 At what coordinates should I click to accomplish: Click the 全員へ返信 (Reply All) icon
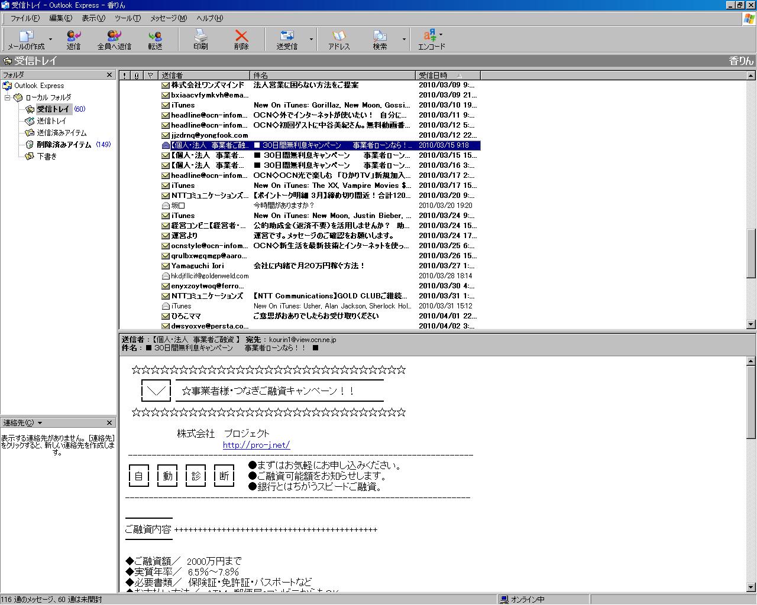pyautogui.click(x=114, y=40)
